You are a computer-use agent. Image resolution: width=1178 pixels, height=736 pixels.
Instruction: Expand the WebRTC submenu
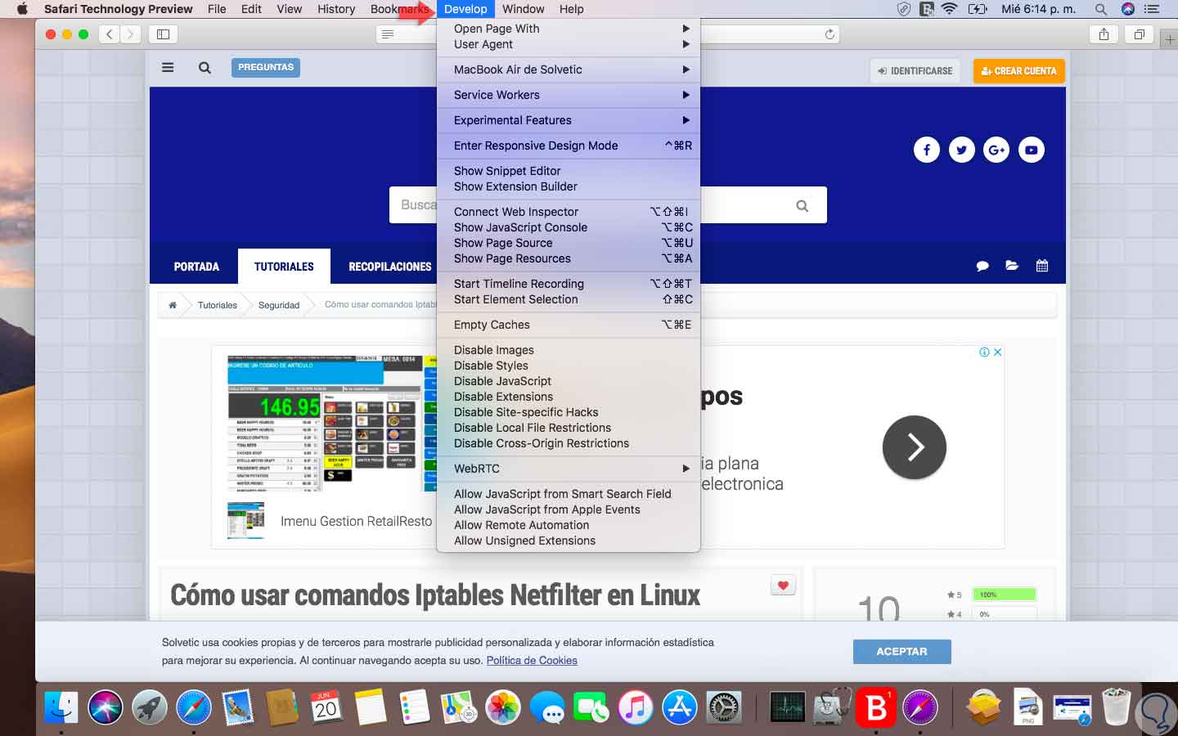[x=569, y=469]
